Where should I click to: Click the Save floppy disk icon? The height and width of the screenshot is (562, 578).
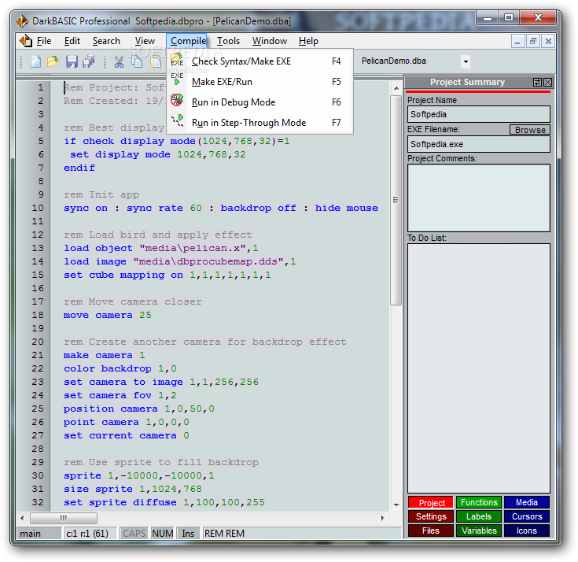tap(72, 61)
